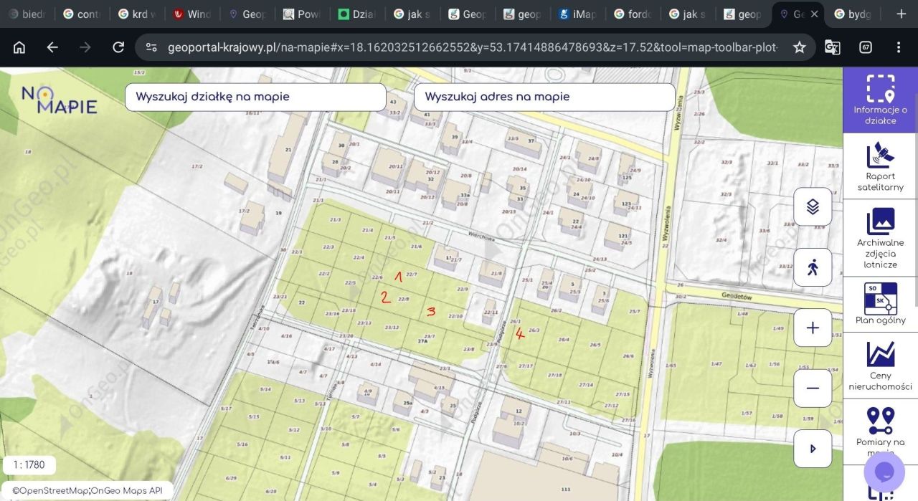Expand the toolbar with the arrow button

[x=813, y=449]
